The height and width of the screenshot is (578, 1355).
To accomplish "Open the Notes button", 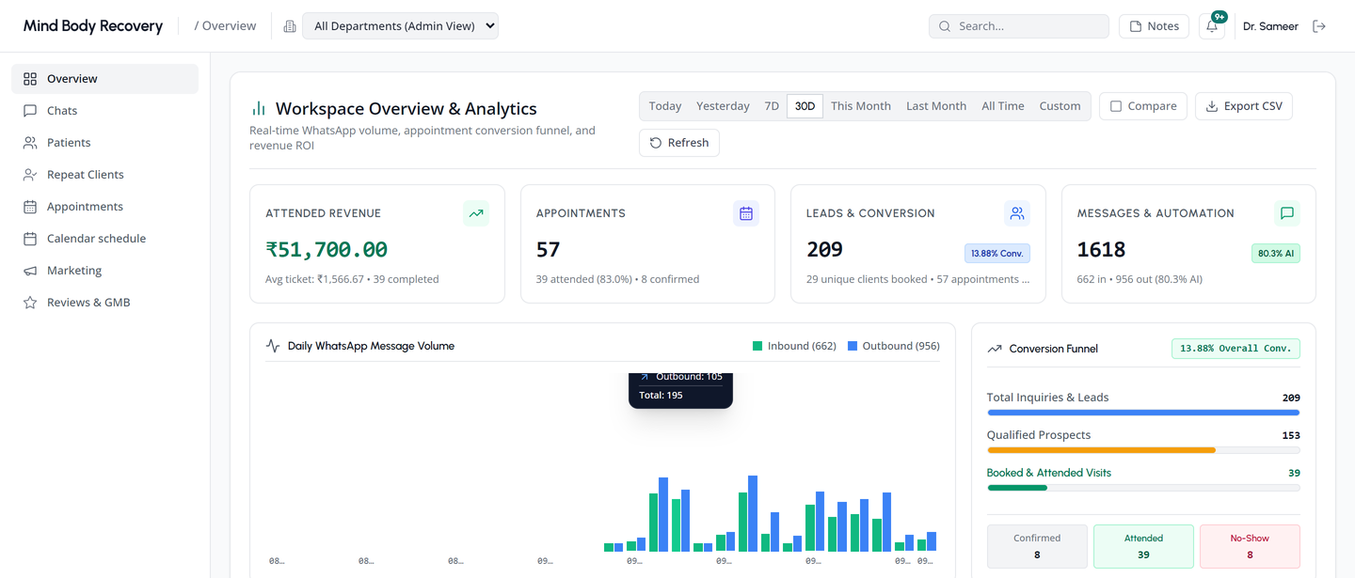I will [x=1154, y=26].
